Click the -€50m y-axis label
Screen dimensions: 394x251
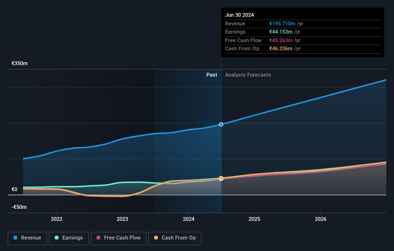point(19,207)
